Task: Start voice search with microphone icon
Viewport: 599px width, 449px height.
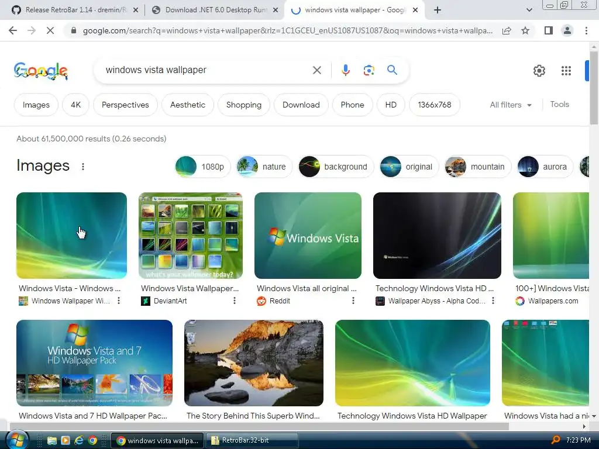Action: pyautogui.click(x=345, y=70)
